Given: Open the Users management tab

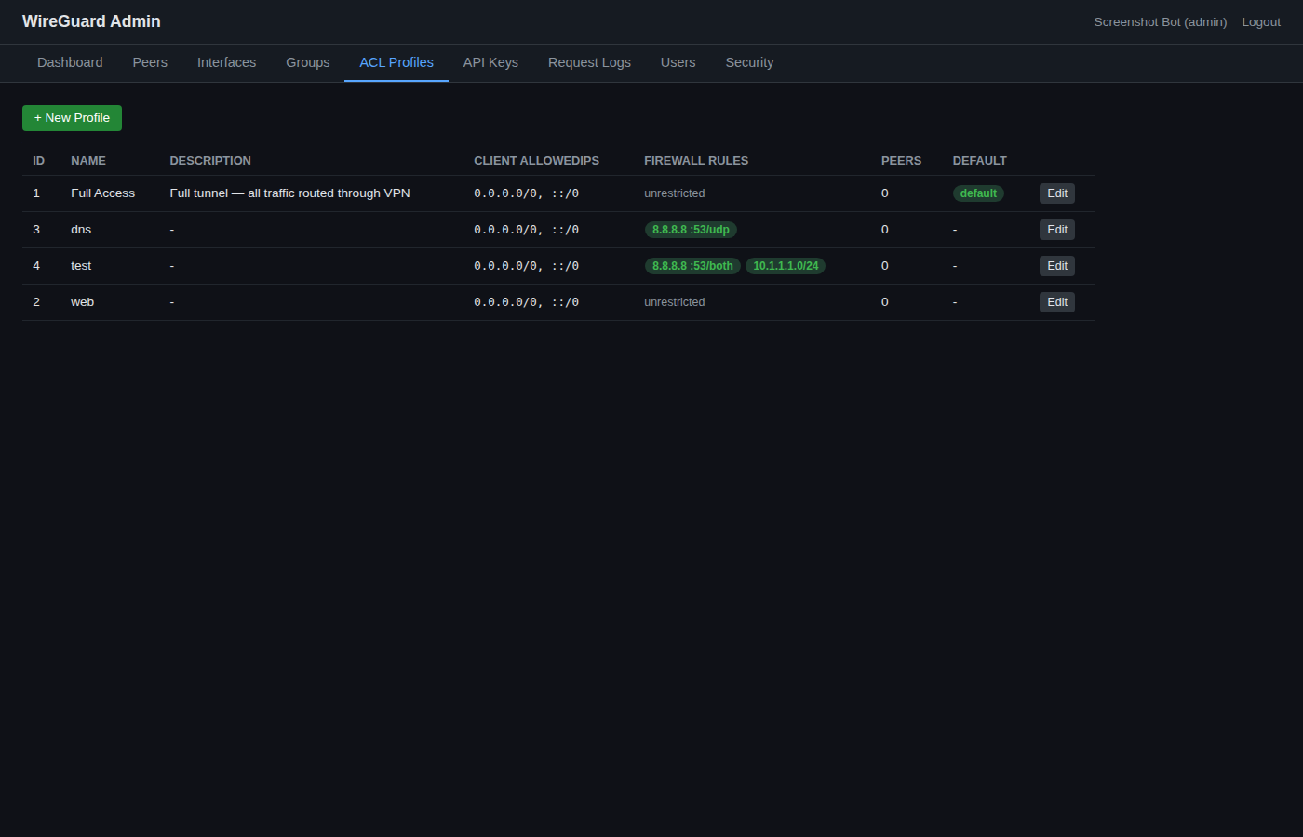Looking at the screenshot, I should 678,62.
